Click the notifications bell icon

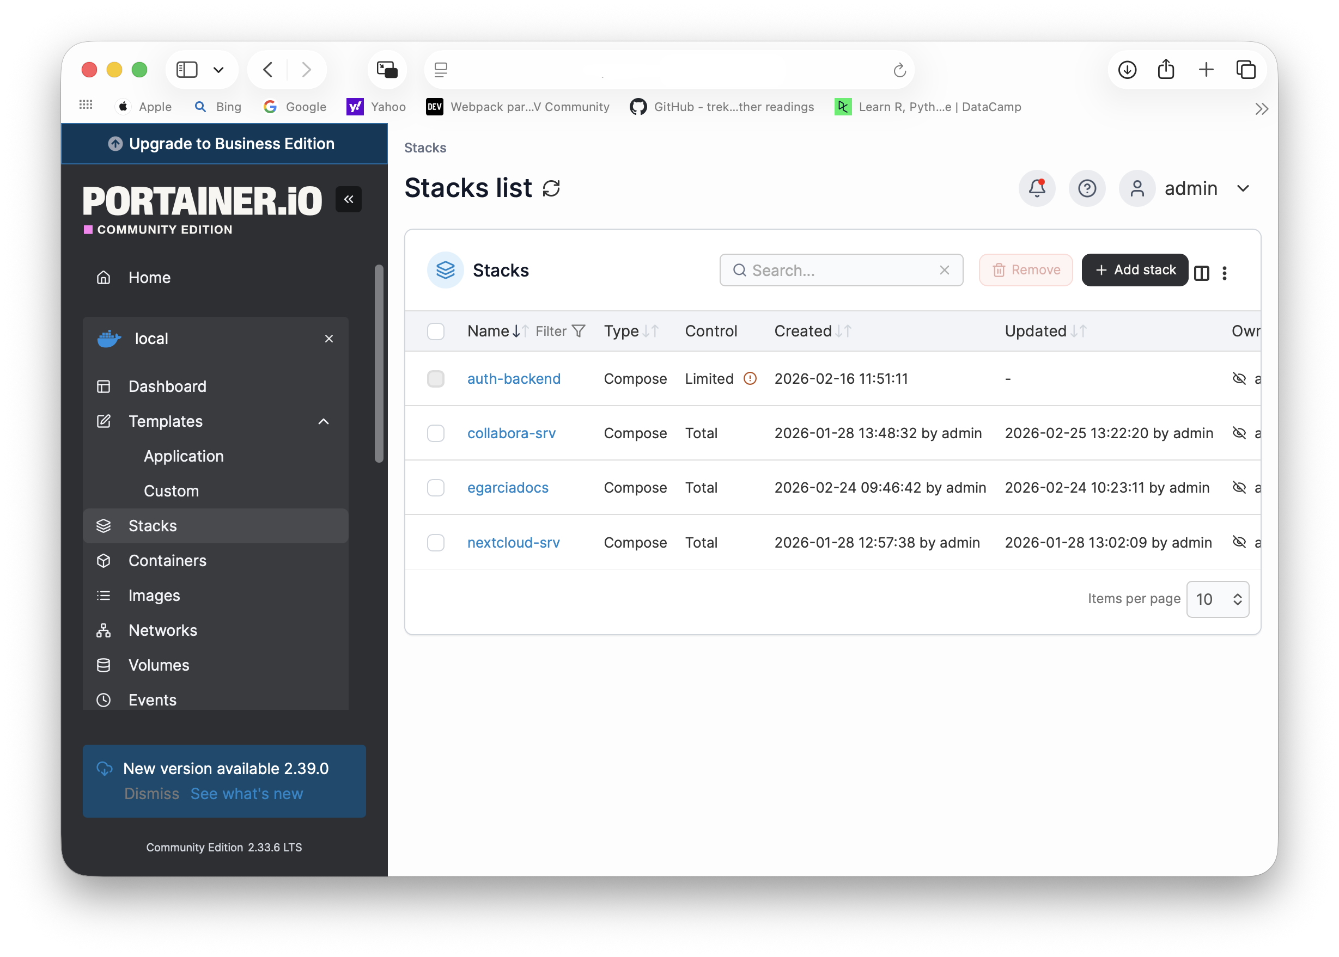(x=1037, y=188)
